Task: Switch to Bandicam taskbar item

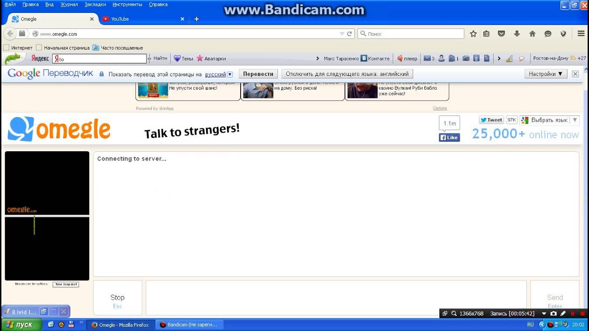Action: pos(189,325)
